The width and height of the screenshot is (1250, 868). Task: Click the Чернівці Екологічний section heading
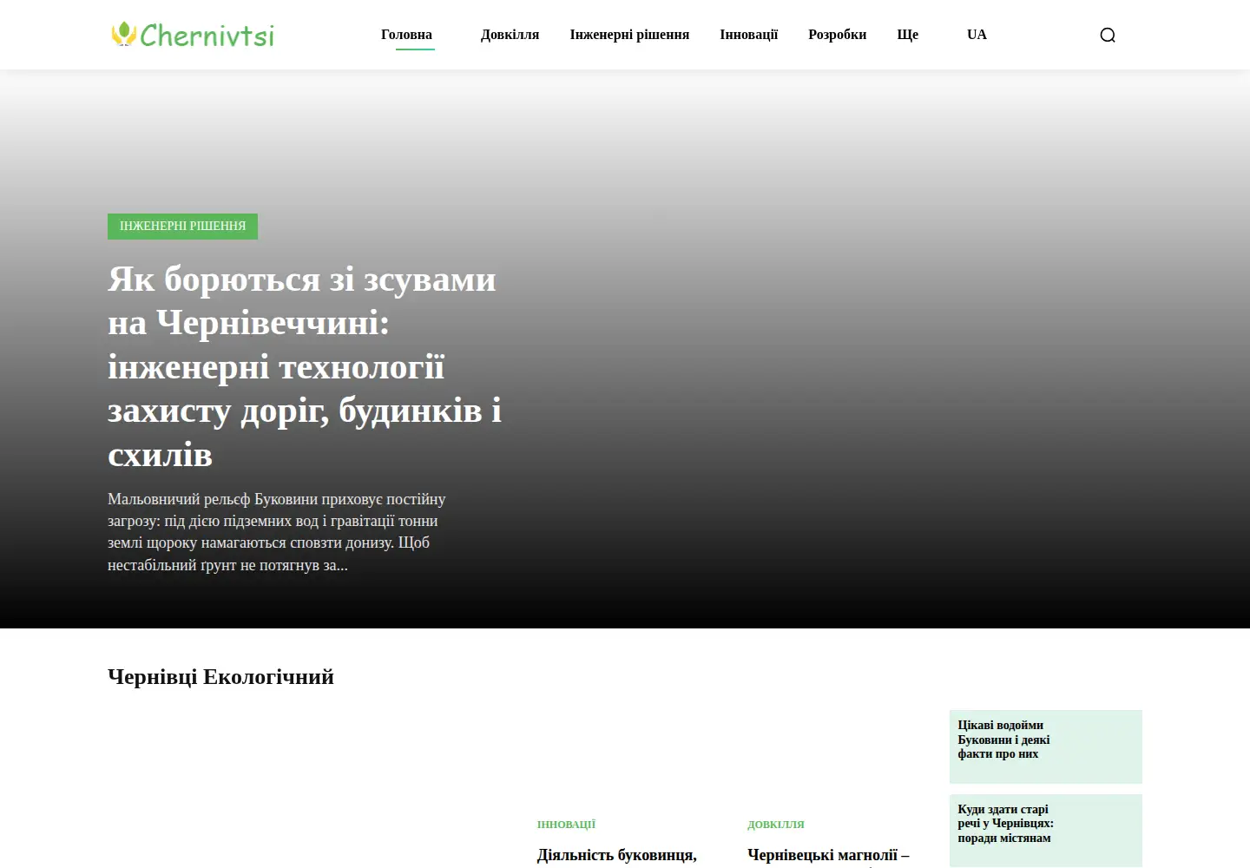pos(220,677)
